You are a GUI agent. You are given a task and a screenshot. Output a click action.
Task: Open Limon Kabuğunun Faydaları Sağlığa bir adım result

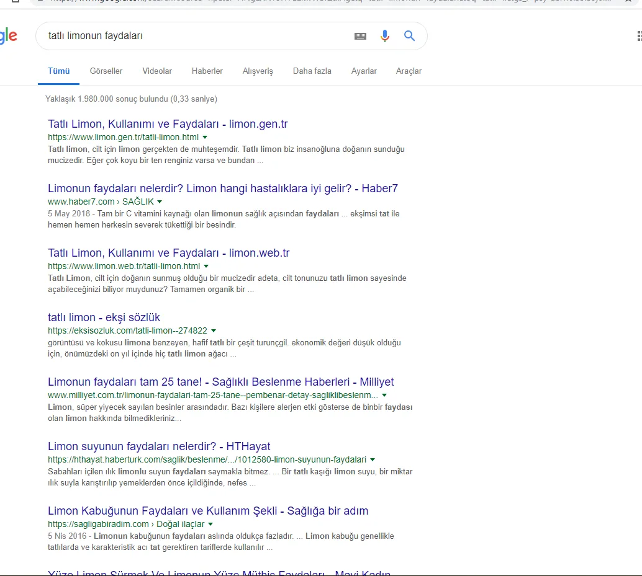(208, 511)
